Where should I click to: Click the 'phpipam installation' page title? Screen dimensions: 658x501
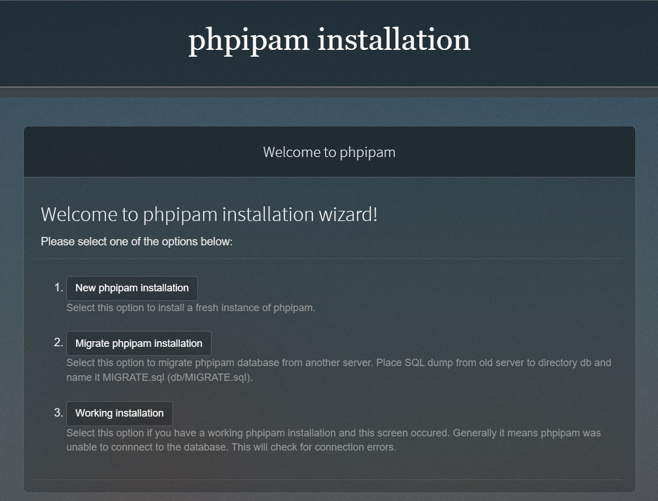pos(329,41)
